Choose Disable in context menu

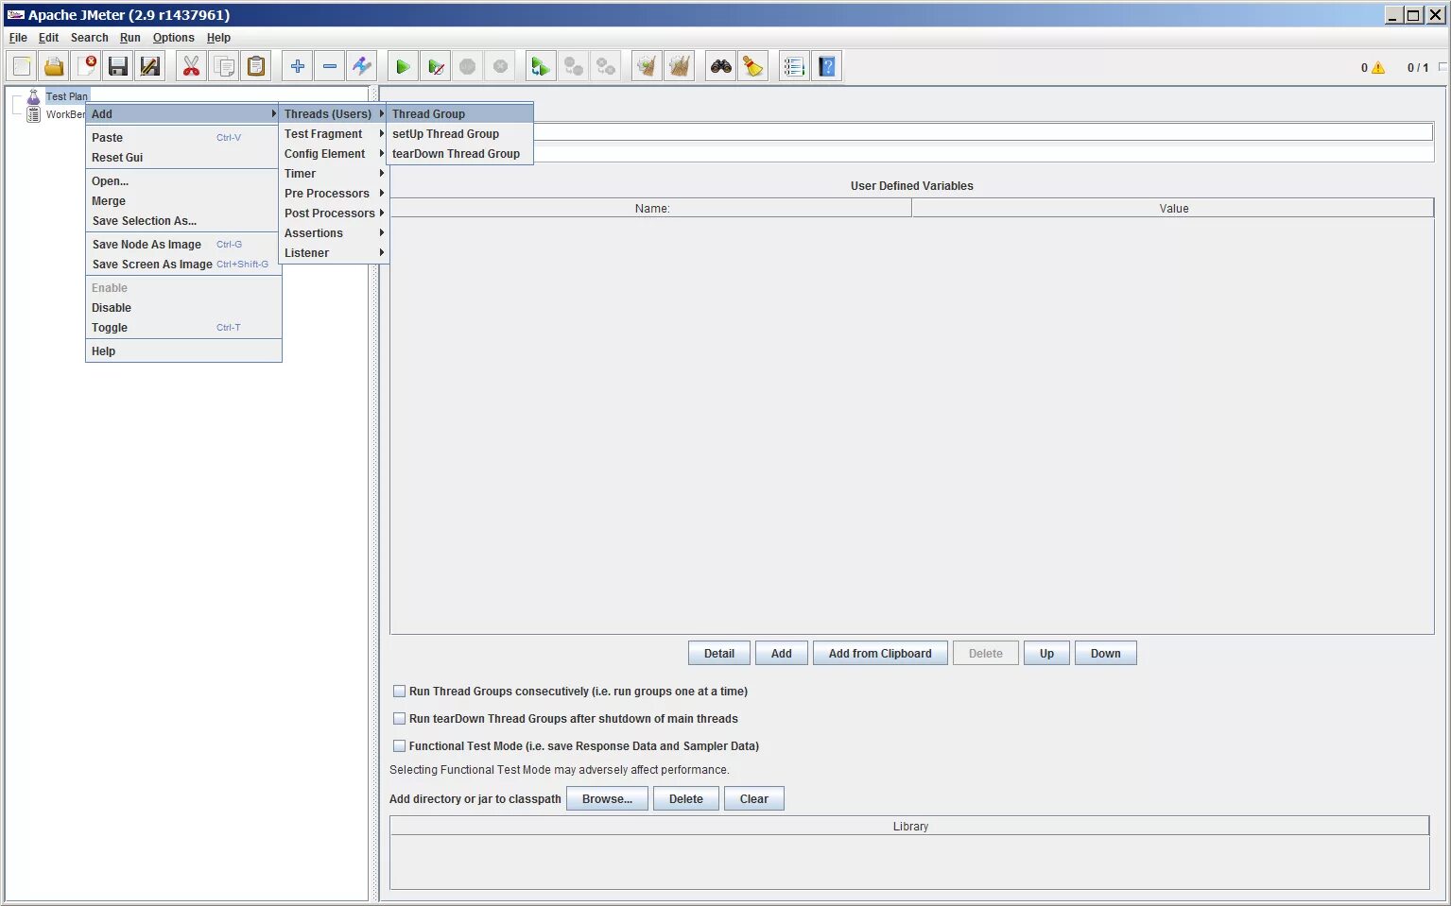pyautogui.click(x=183, y=308)
